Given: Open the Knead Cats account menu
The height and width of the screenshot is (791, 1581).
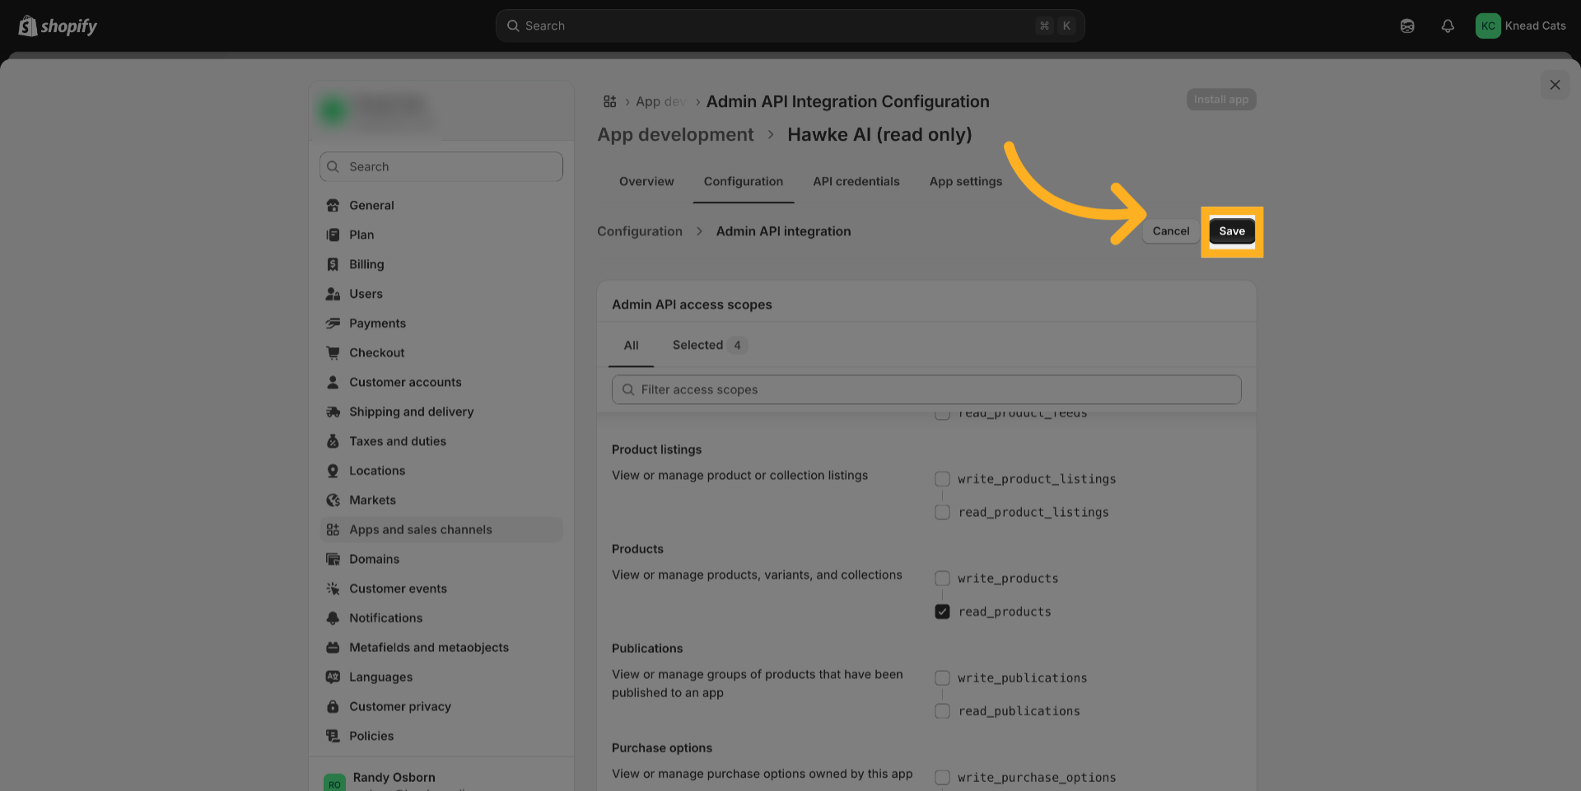Looking at the screenshot, I should point(1520,26).
